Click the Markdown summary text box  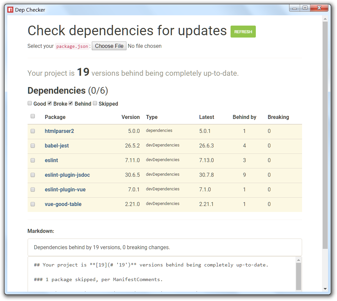(x=165, y=247)
